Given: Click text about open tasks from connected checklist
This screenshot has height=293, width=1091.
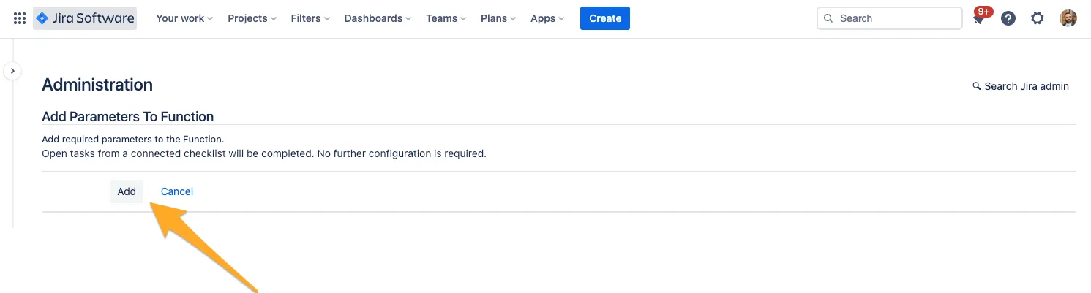Looking at the screenshot, I should pos(264,153).
